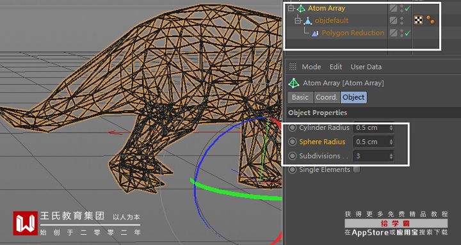Viewport: 461px width, 245px height.
Task: Click the Single Elements label
Action: 325,170
